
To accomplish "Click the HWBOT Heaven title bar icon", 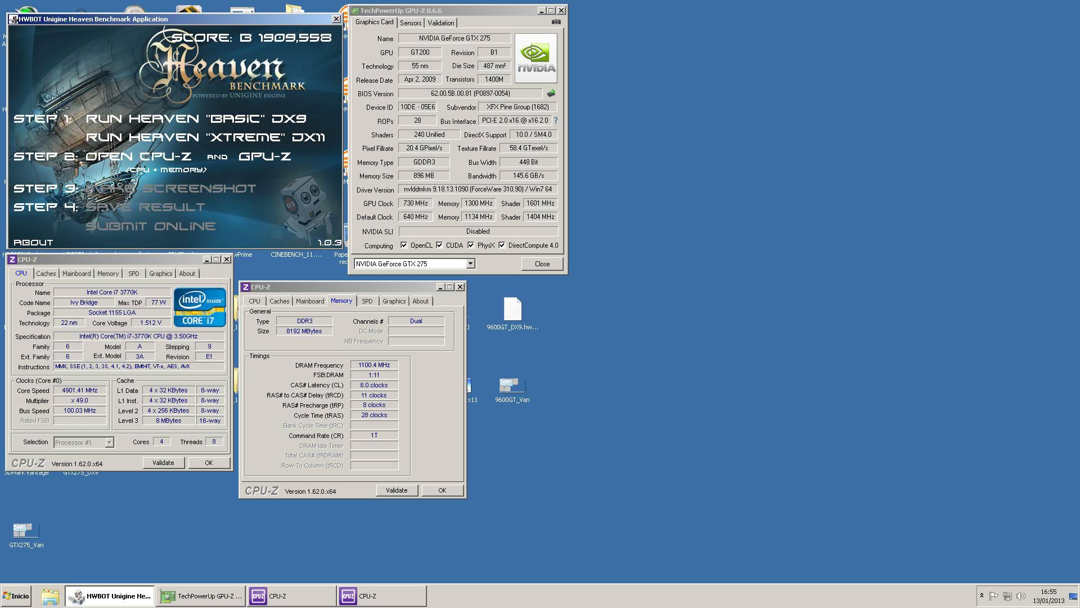I will (14, 19).
